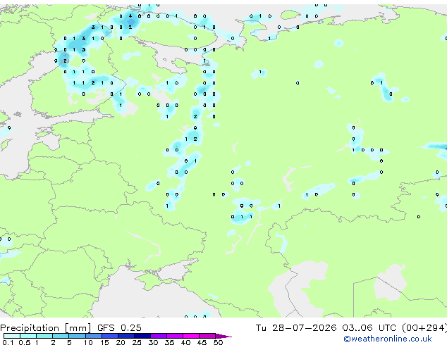Select the 0.5 mm legend color box

click(28, 336)
